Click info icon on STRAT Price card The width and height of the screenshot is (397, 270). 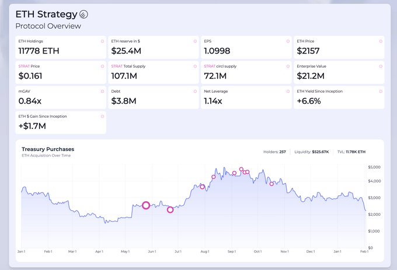click(103, 66)
